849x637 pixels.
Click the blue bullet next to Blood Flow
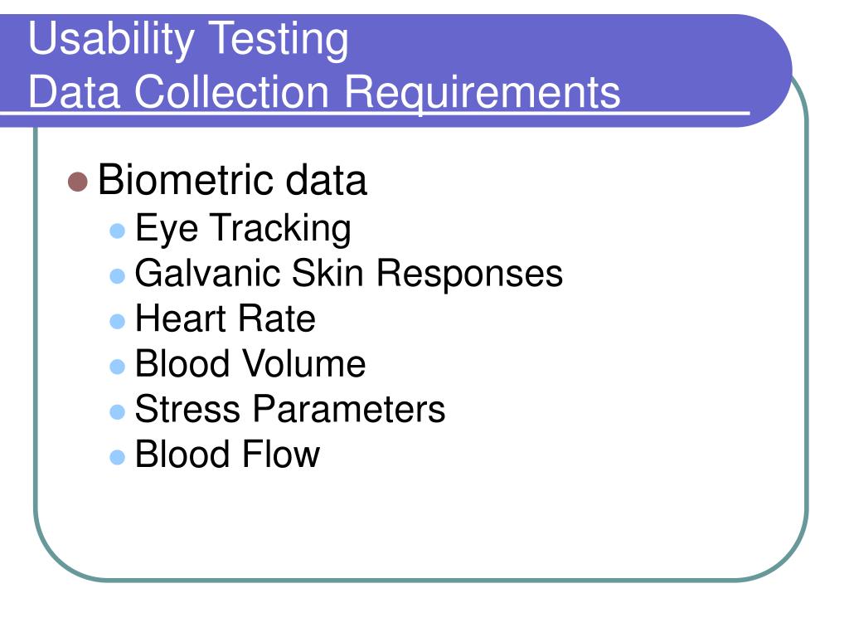point(118,457)
